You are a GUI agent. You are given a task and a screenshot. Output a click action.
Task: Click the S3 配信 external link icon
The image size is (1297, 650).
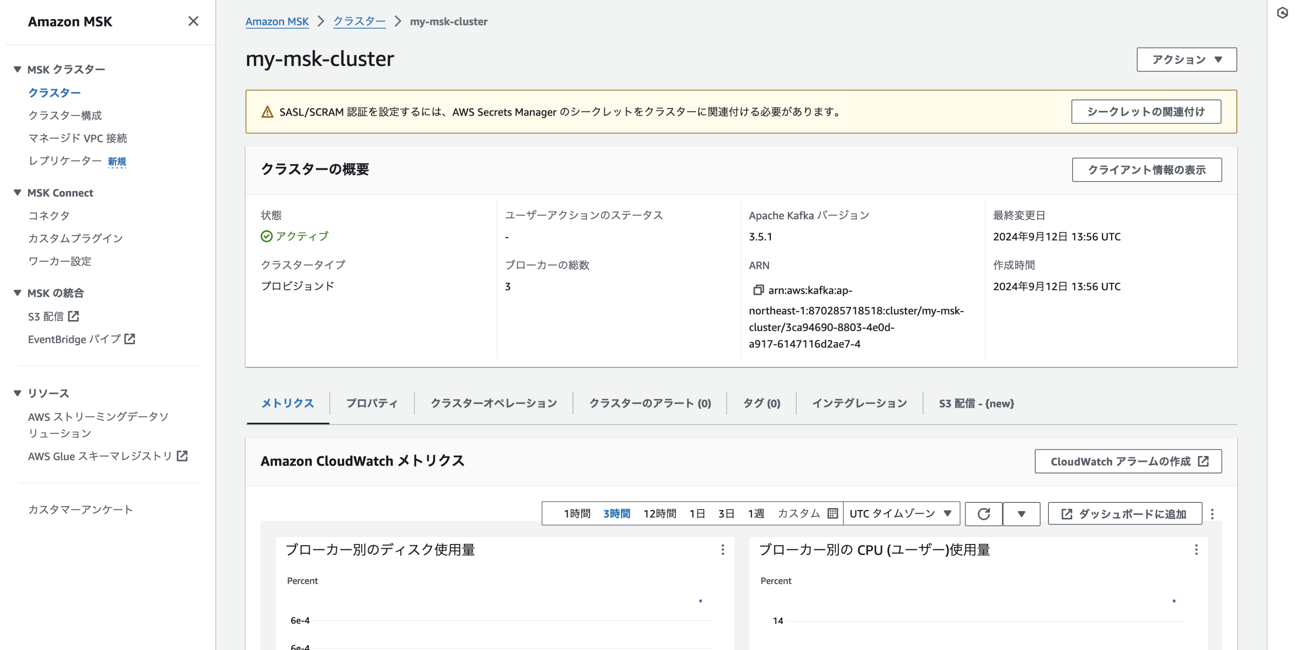(x=73, y=316)
